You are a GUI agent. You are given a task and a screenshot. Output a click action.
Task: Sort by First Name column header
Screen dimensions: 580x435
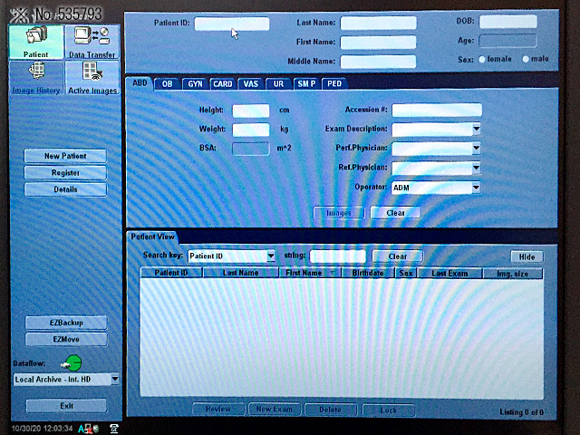tap(310, 273)
